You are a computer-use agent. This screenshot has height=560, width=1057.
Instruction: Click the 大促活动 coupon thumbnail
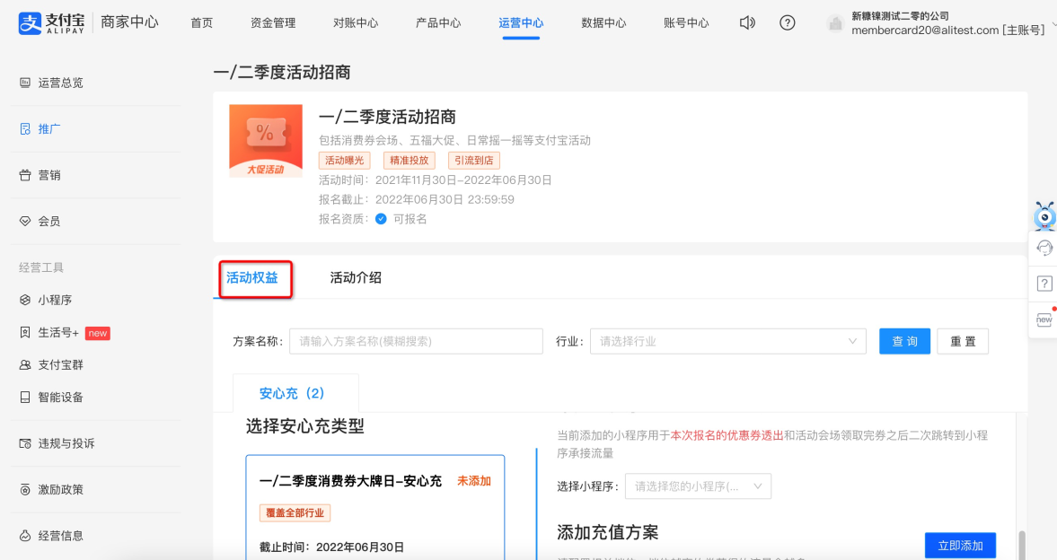point(266,141)
